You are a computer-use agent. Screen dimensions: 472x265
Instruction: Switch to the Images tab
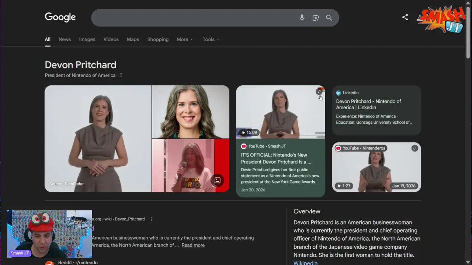tap(87, 39)
